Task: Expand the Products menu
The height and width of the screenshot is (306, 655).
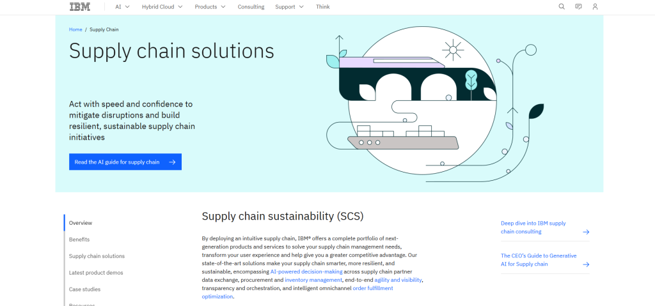Action: point(210,6)
